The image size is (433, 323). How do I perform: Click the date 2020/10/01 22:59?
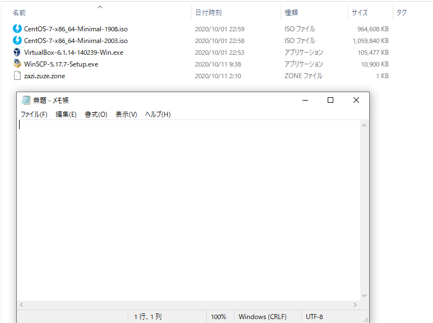click(220, 29)
